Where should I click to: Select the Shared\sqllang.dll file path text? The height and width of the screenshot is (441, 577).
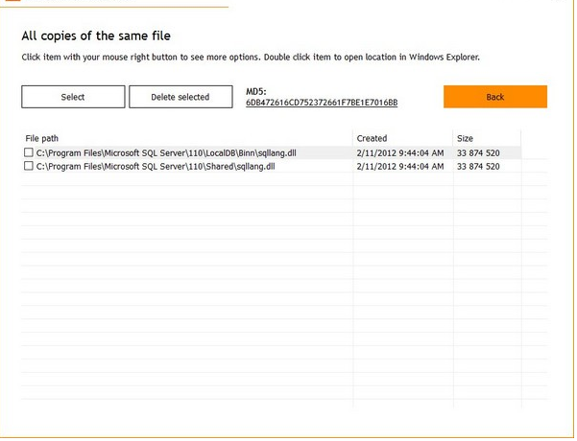click(x=156, y=167)
